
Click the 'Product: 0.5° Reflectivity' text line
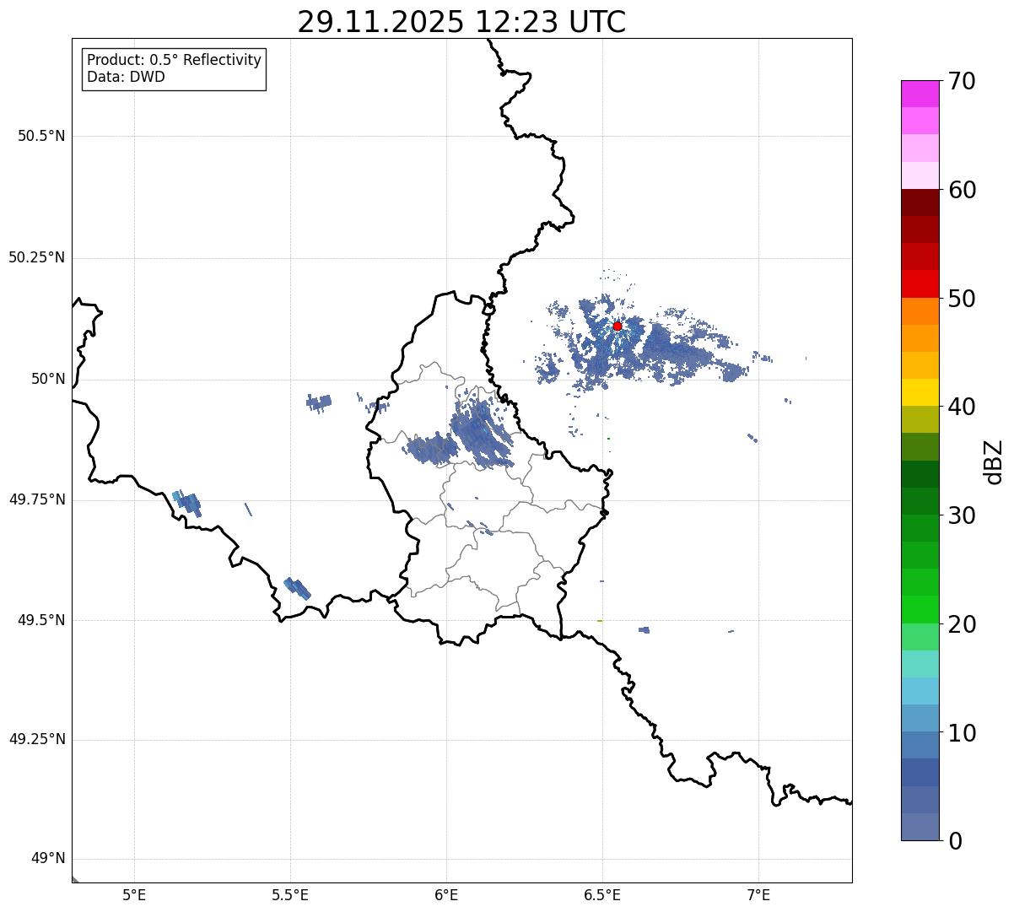click(x=174, y=60)
